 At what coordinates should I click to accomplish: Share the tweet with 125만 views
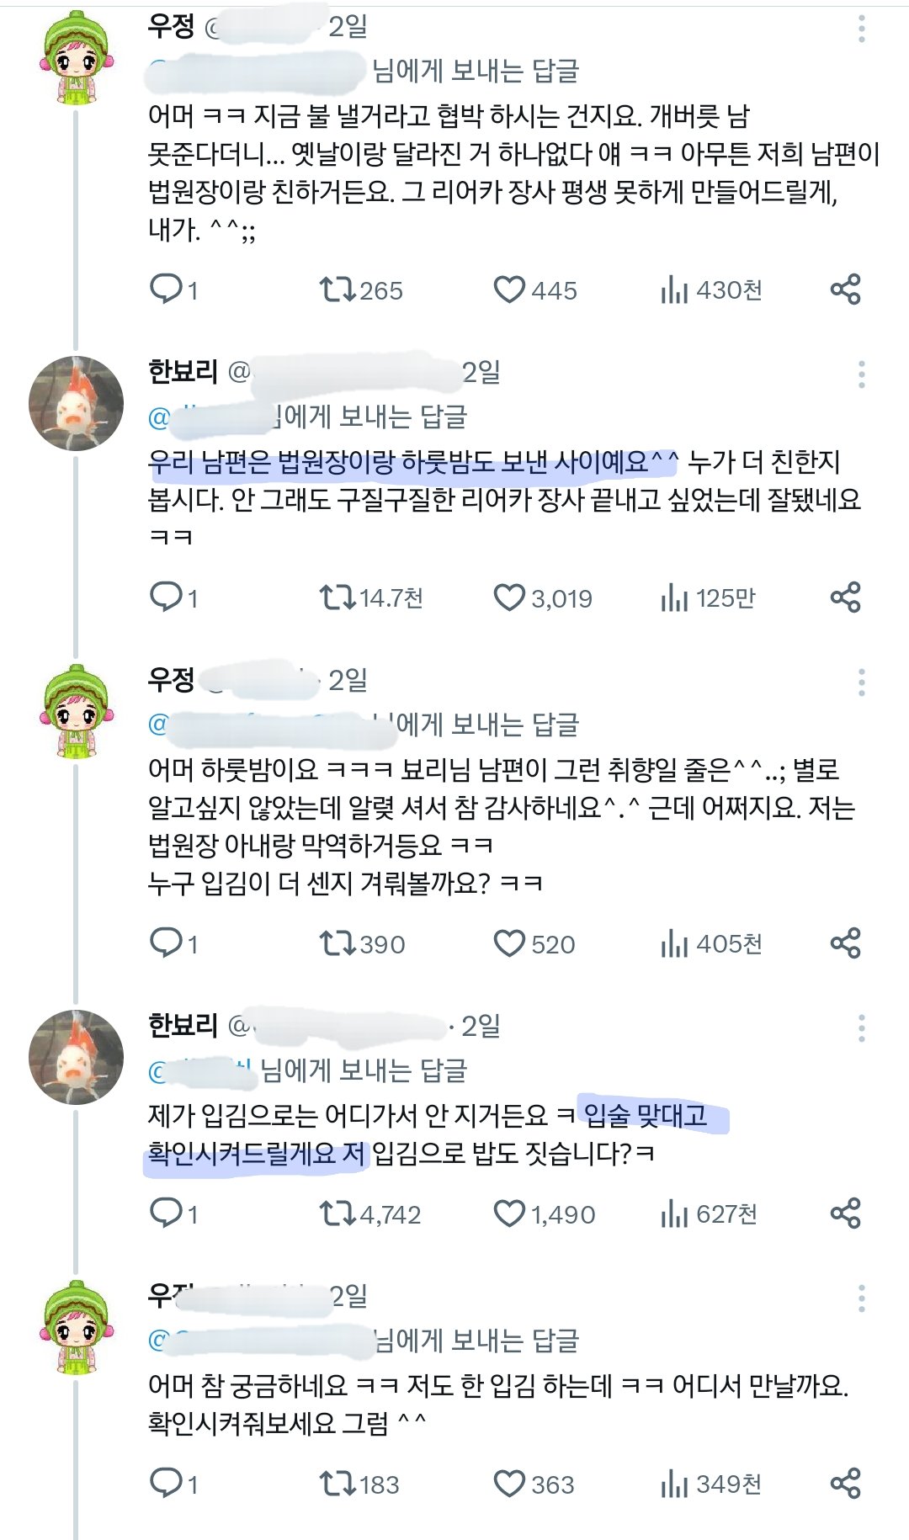pyautogui.click(x=845, y=597)
